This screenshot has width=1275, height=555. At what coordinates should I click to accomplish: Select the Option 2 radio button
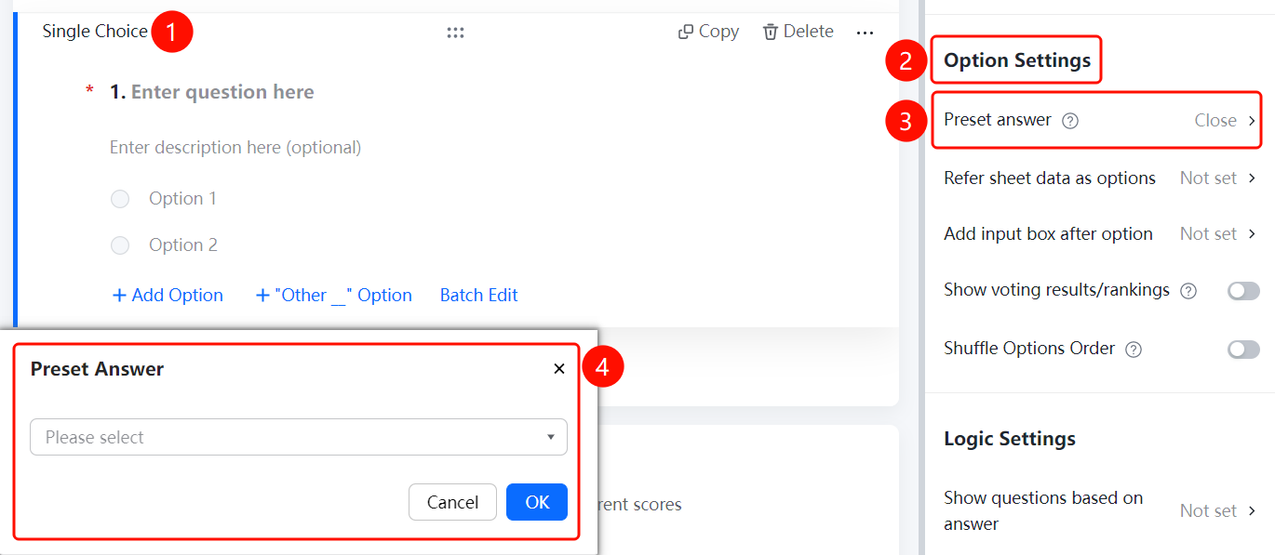(120, 245)
